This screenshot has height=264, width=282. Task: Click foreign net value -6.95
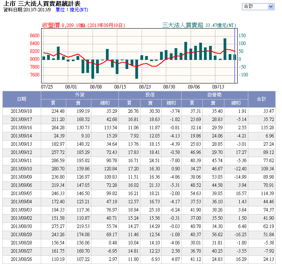pyautogui.click(x=112, y=251)
